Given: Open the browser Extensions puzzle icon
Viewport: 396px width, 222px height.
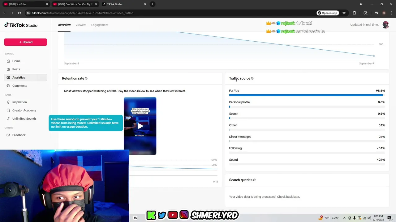Looking at the screenshot, I should [355, 13].
